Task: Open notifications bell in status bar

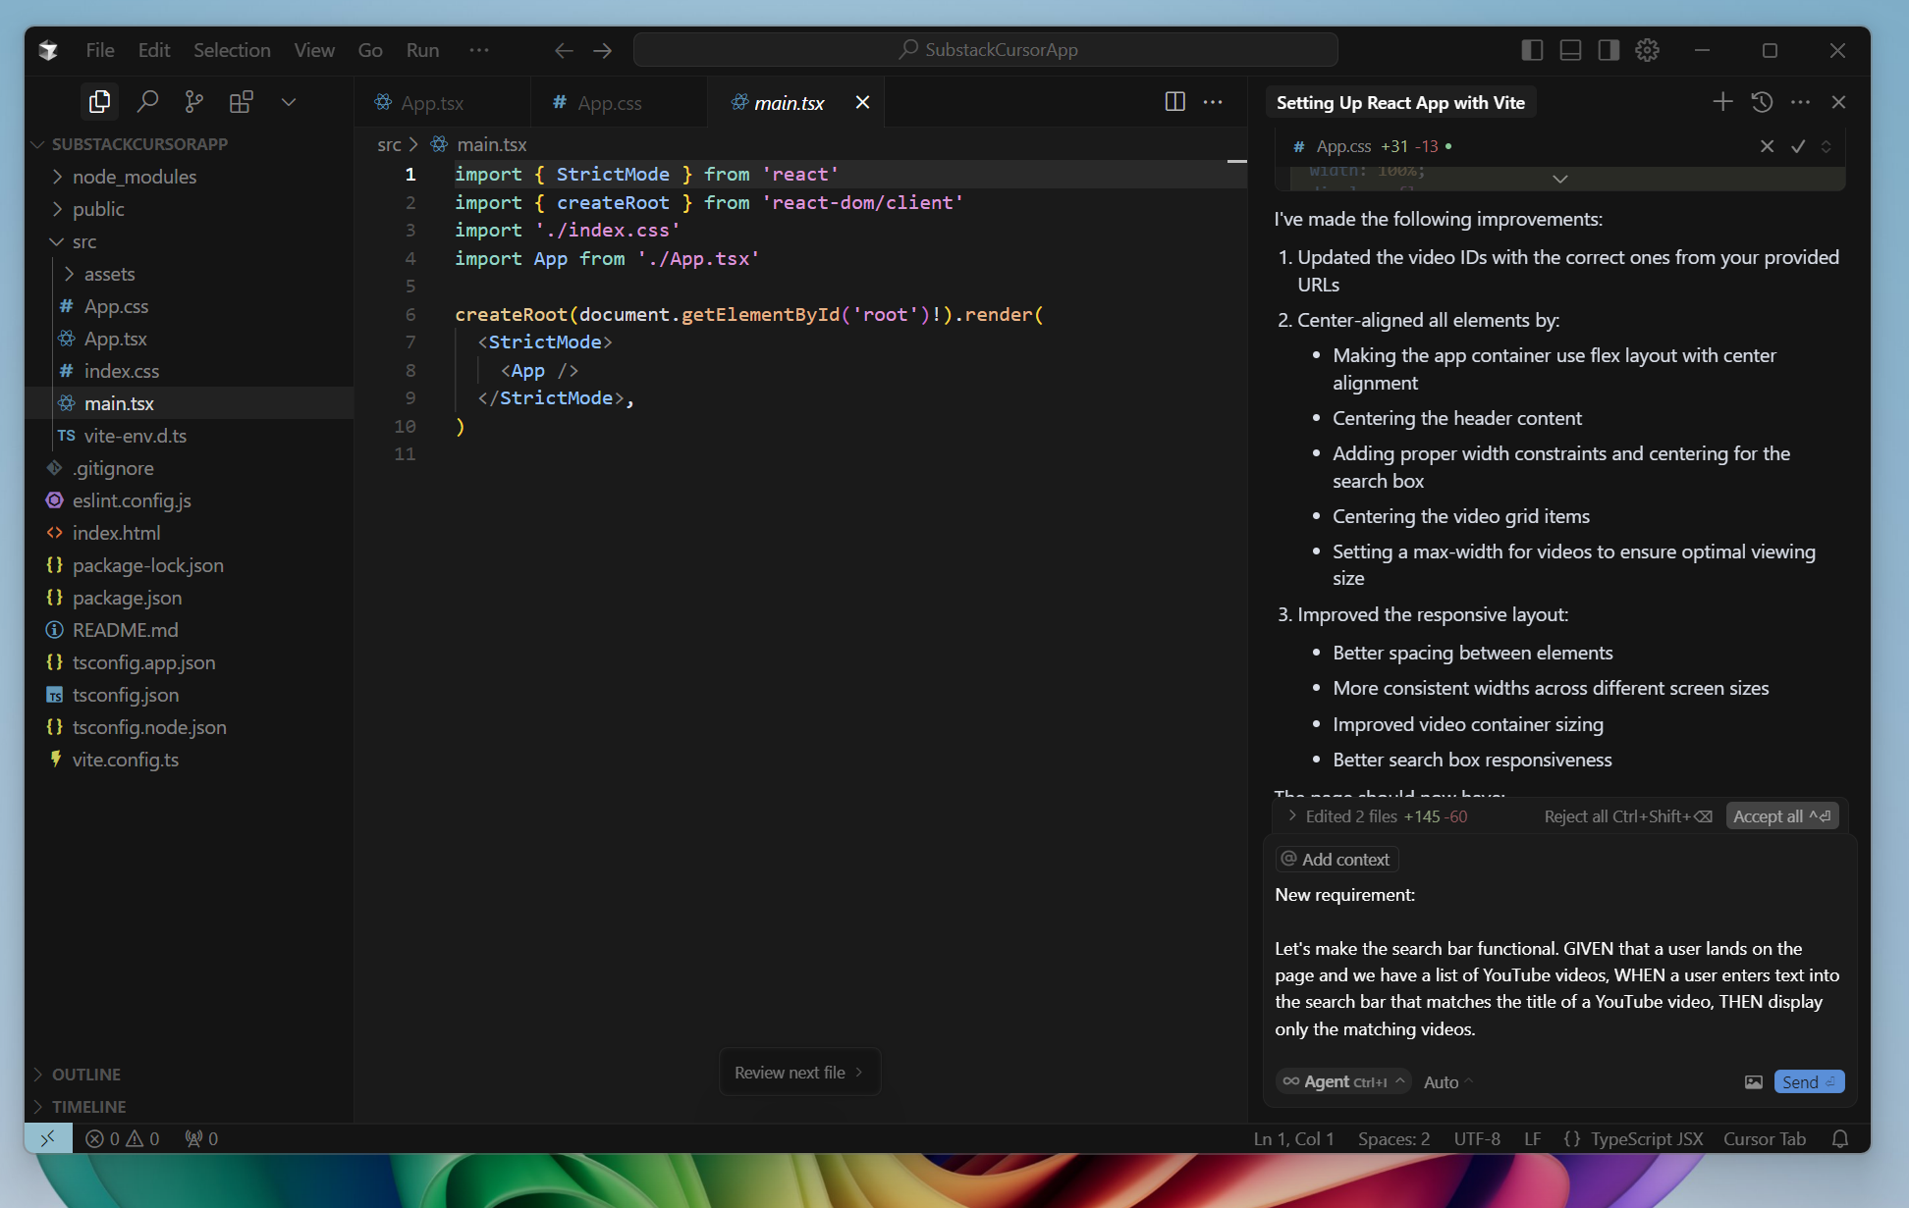Action: (x=1840, y=1138)
